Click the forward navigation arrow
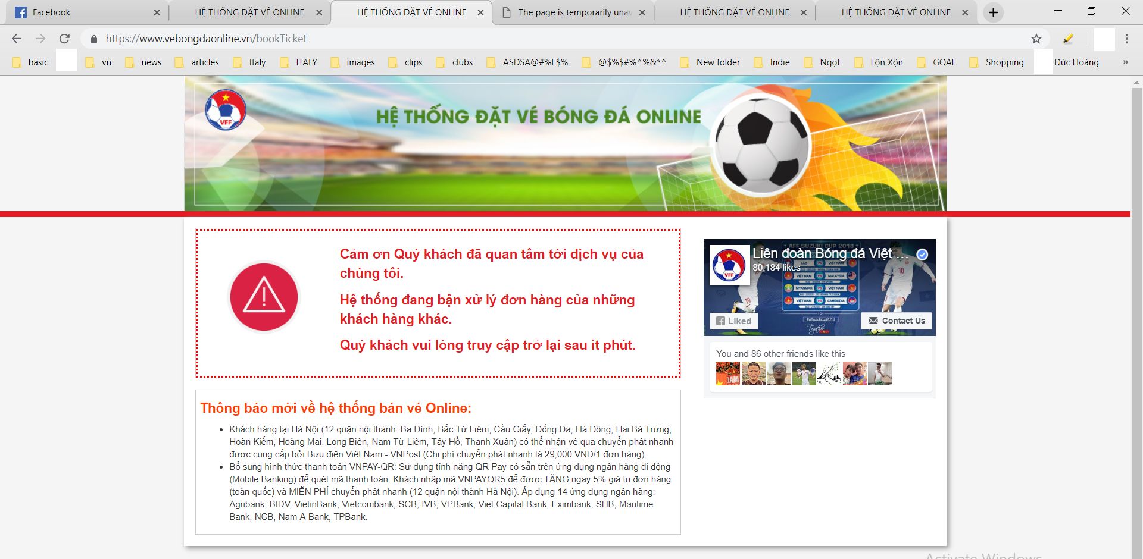1143x559 pixels. pyautogui.click(x=40, y=38)
